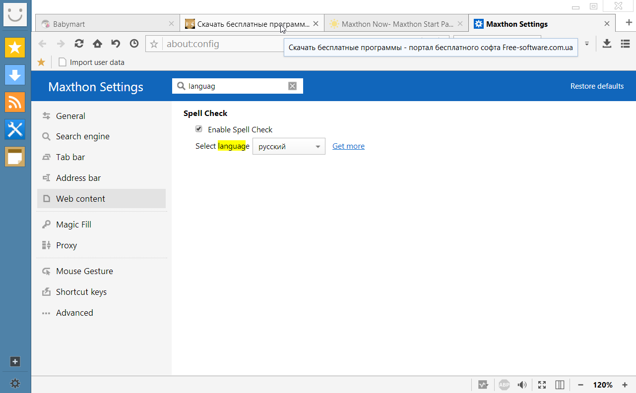Open General settings section
Screen dimensions: 636x393
[101, 115]
